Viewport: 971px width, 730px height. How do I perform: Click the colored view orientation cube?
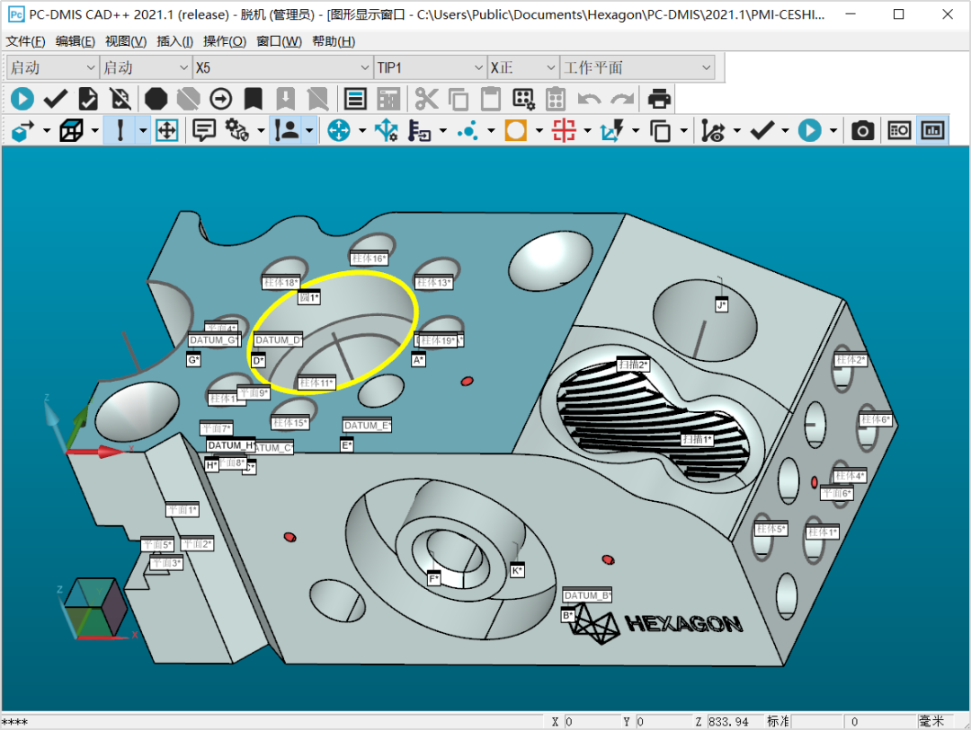94,608
